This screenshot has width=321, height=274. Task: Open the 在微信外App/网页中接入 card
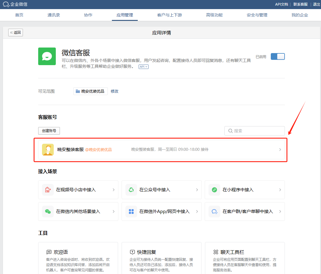162,212
